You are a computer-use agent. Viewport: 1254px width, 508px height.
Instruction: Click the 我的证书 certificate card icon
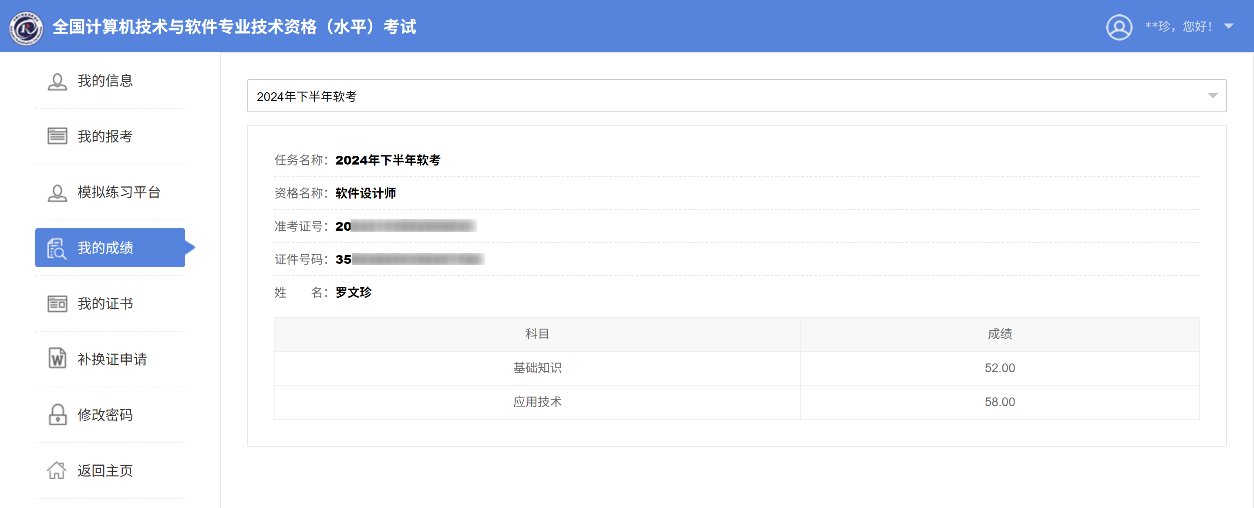click(57, 304)
